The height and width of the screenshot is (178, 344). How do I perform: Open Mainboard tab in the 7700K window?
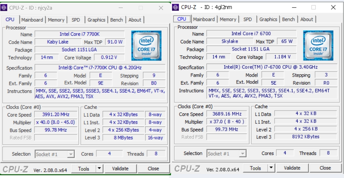tap(32, 20)
